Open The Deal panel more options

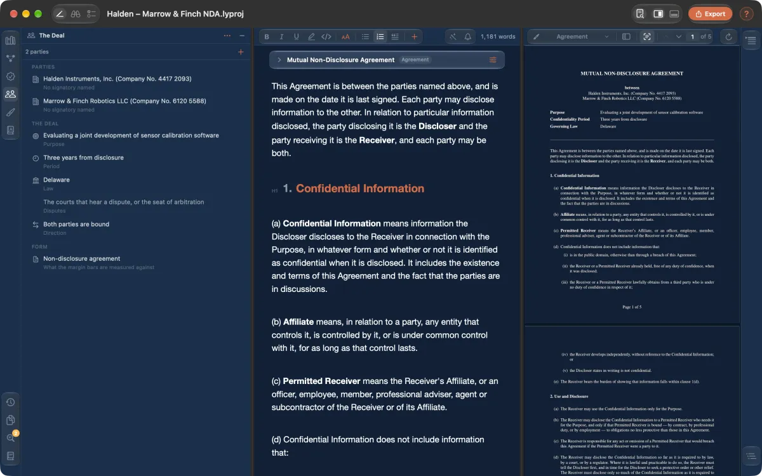[x=227, y=36]
